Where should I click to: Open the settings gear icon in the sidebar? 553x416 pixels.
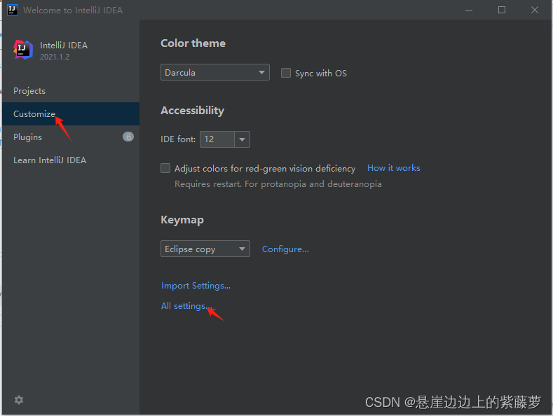[x=19, y=400]
